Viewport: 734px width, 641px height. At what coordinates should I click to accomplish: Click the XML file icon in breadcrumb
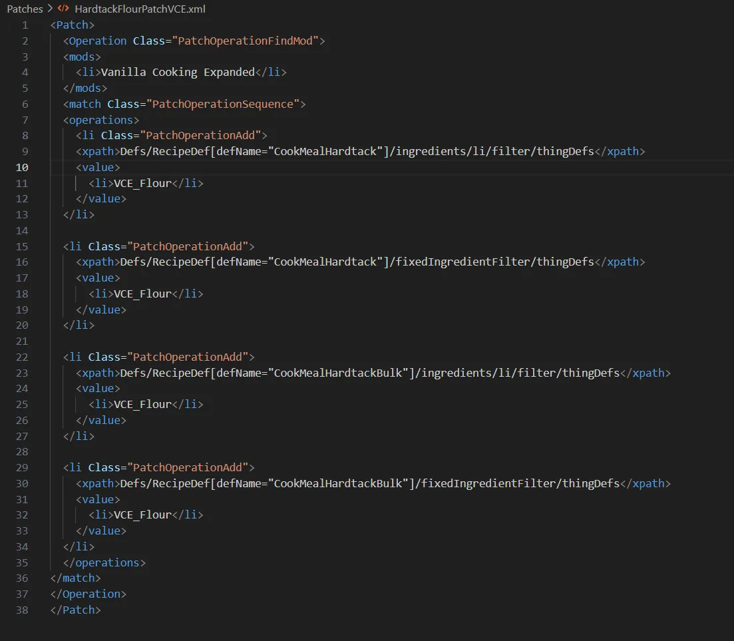tap(63, 9)
